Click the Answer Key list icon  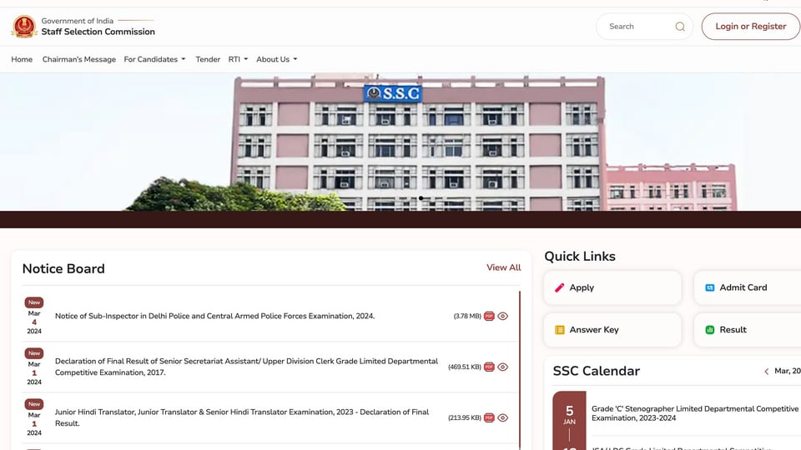tap(559, 330)
